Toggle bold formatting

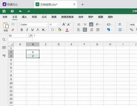(x=22, y=30)
